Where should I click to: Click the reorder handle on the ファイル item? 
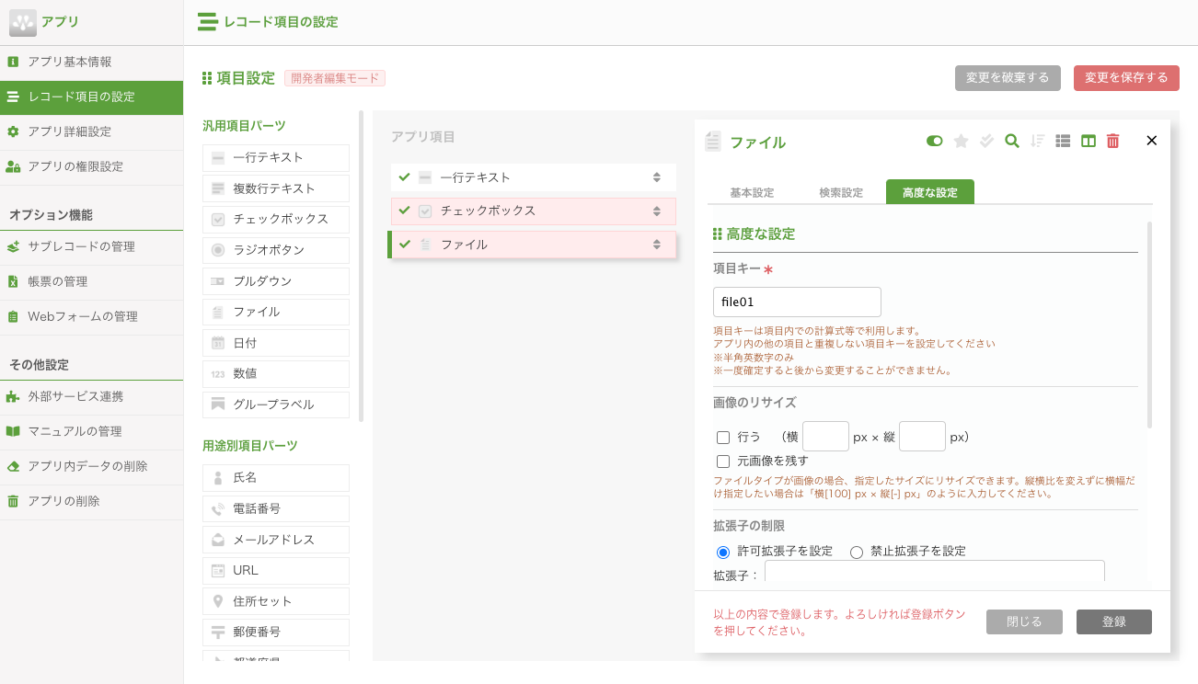[x=658, y=245]
